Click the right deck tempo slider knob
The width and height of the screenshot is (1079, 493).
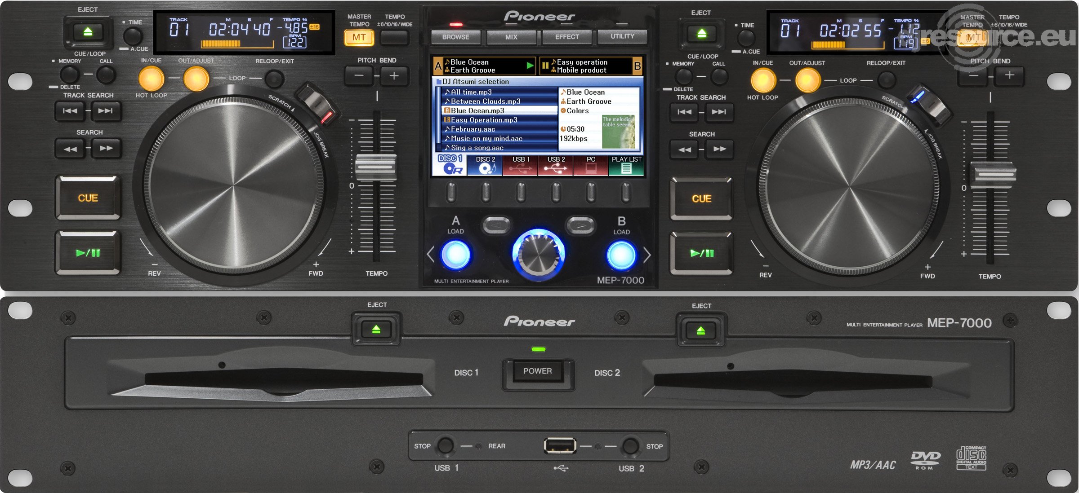(x=993, y=175)
